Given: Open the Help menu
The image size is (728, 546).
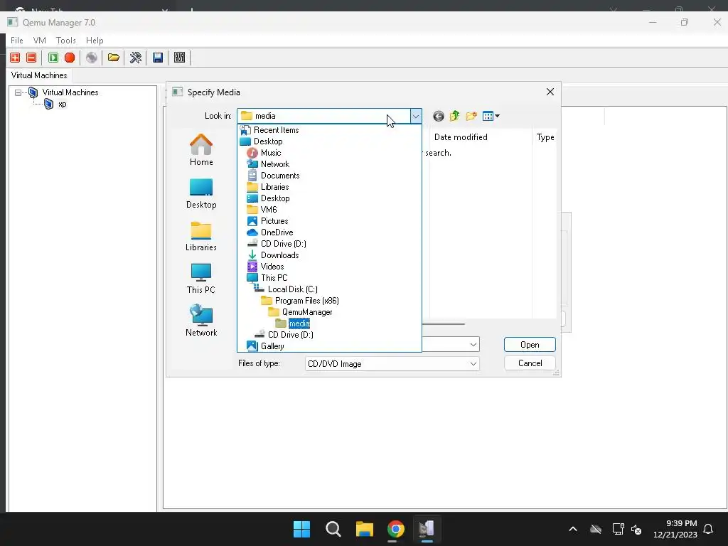Looking at the screenshot, I should click(95, 41).
